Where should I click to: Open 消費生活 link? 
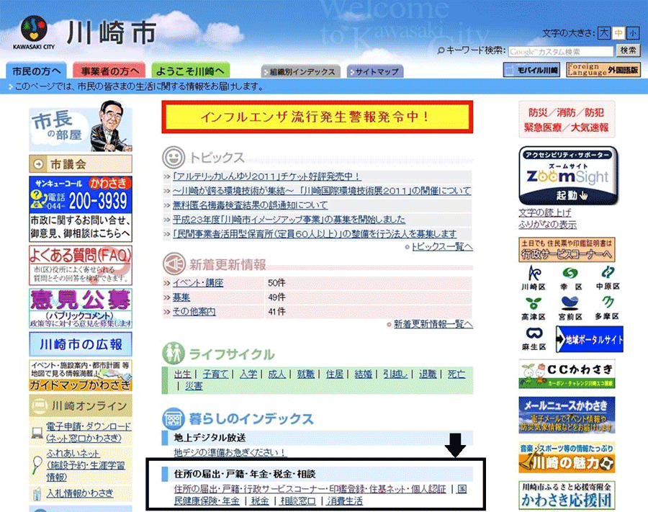[x=345, y=501]
